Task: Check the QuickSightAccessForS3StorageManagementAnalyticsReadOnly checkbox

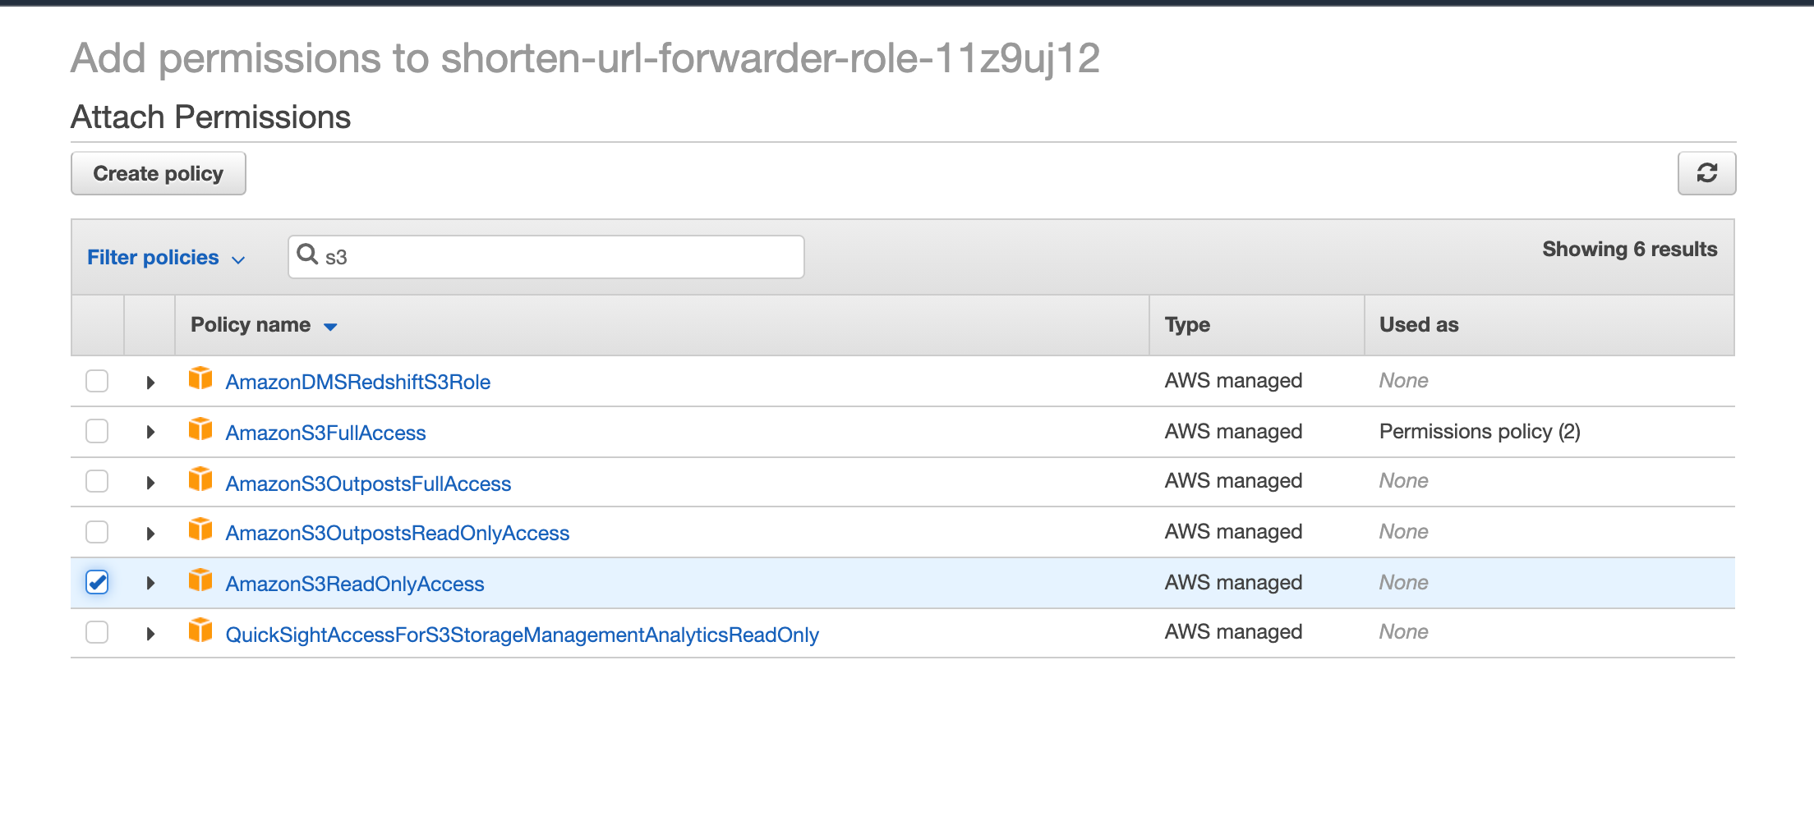Action: pyautogui.click(x=97, y=632)
